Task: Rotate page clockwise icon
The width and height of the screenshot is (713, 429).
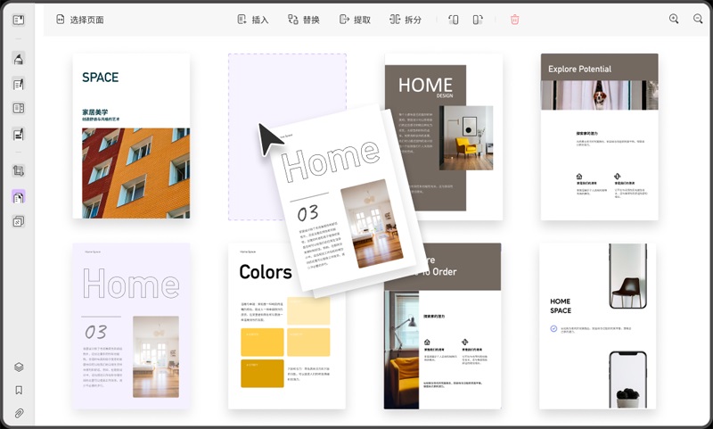Action: point(478,20)
